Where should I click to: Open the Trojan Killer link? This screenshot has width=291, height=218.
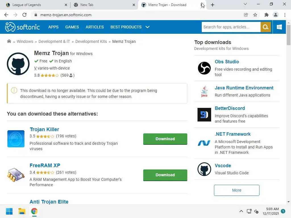(x=44, y=129)
